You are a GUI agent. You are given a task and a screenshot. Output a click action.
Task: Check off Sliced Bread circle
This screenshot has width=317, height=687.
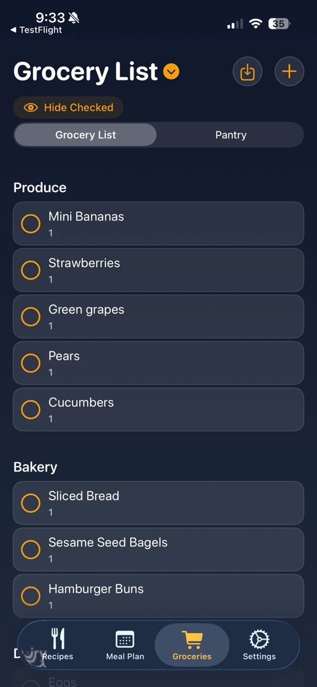[x=31, y=503]
